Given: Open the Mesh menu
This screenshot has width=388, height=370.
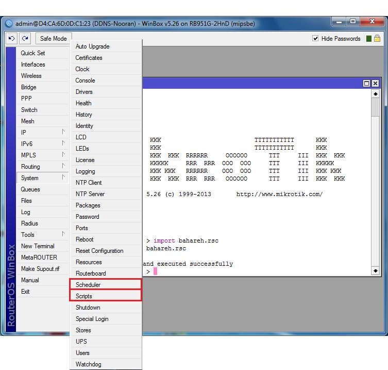Looking at the screenshot, I should (43, 121).
